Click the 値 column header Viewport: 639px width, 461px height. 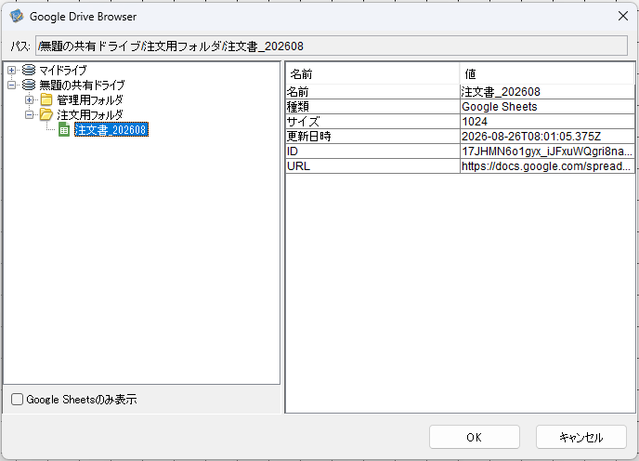547,73
